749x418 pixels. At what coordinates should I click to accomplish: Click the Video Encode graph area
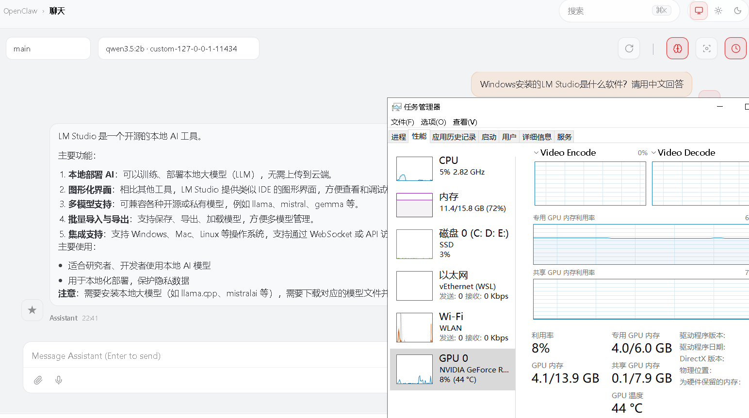point(590,184)
